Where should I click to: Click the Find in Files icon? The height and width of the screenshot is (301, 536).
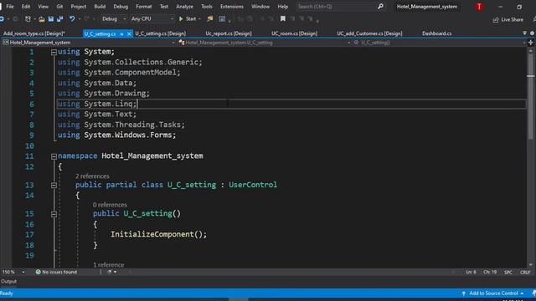pos(210,19)
